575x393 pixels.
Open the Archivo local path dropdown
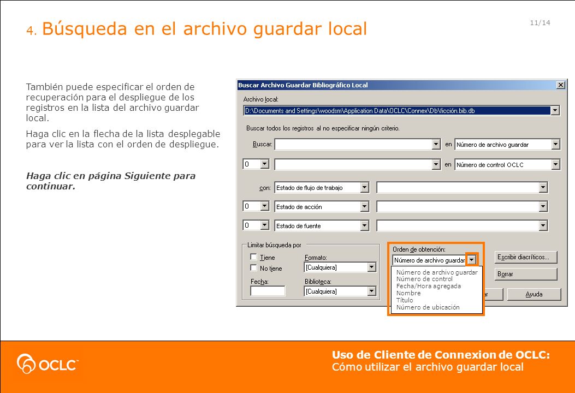click(555, 110)
